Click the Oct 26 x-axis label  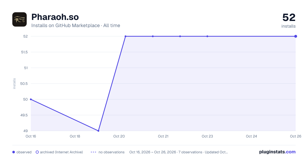click(295, 136)
